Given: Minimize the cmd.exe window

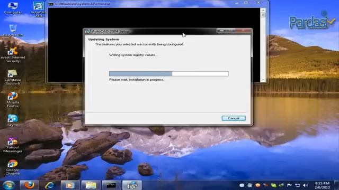Looking at the screenshot, I should coord(237,3).
